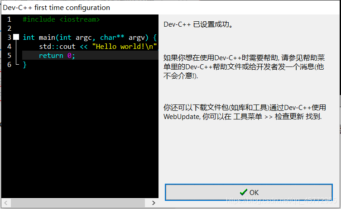Click line number 2 in gutter

coord(9,28)
